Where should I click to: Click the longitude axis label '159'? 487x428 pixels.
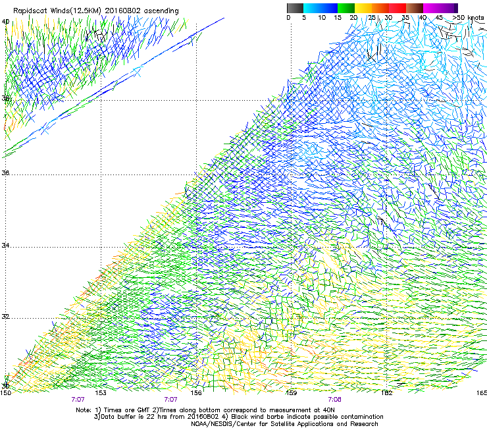(291, 393)
